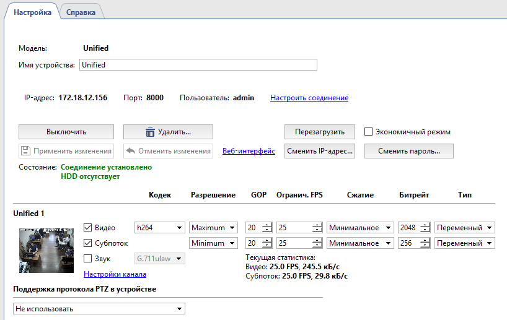This screenshot has width=507, height=320.
Task: Expand the Maximum resolution dropdown
Action: pos(214,227)
